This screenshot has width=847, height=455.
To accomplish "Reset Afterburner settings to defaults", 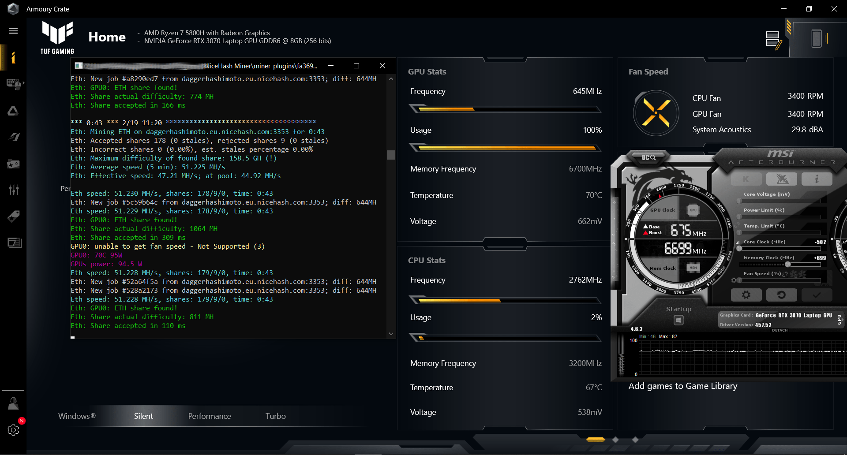I will [x=781, y=295].
